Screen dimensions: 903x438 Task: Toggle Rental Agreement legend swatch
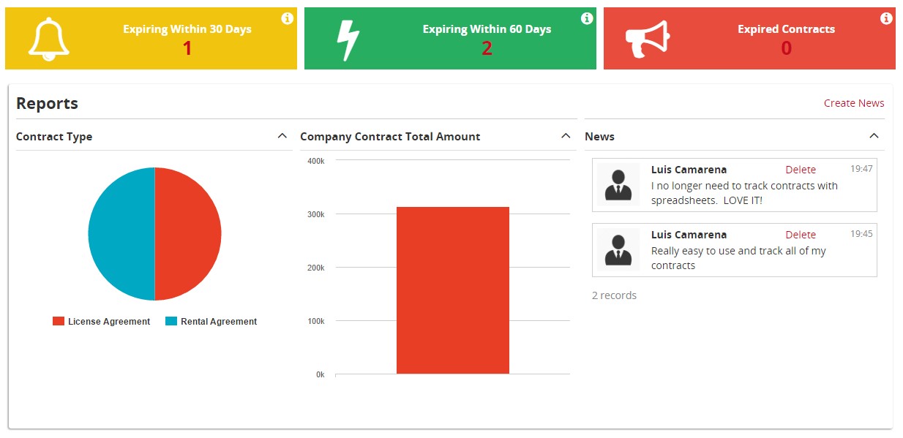click(x=171, y=322)
